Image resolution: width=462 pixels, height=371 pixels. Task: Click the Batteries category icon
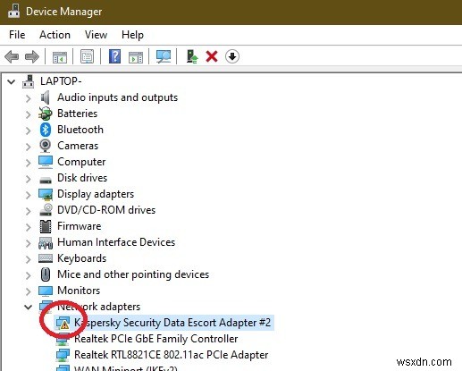point(46,114)
